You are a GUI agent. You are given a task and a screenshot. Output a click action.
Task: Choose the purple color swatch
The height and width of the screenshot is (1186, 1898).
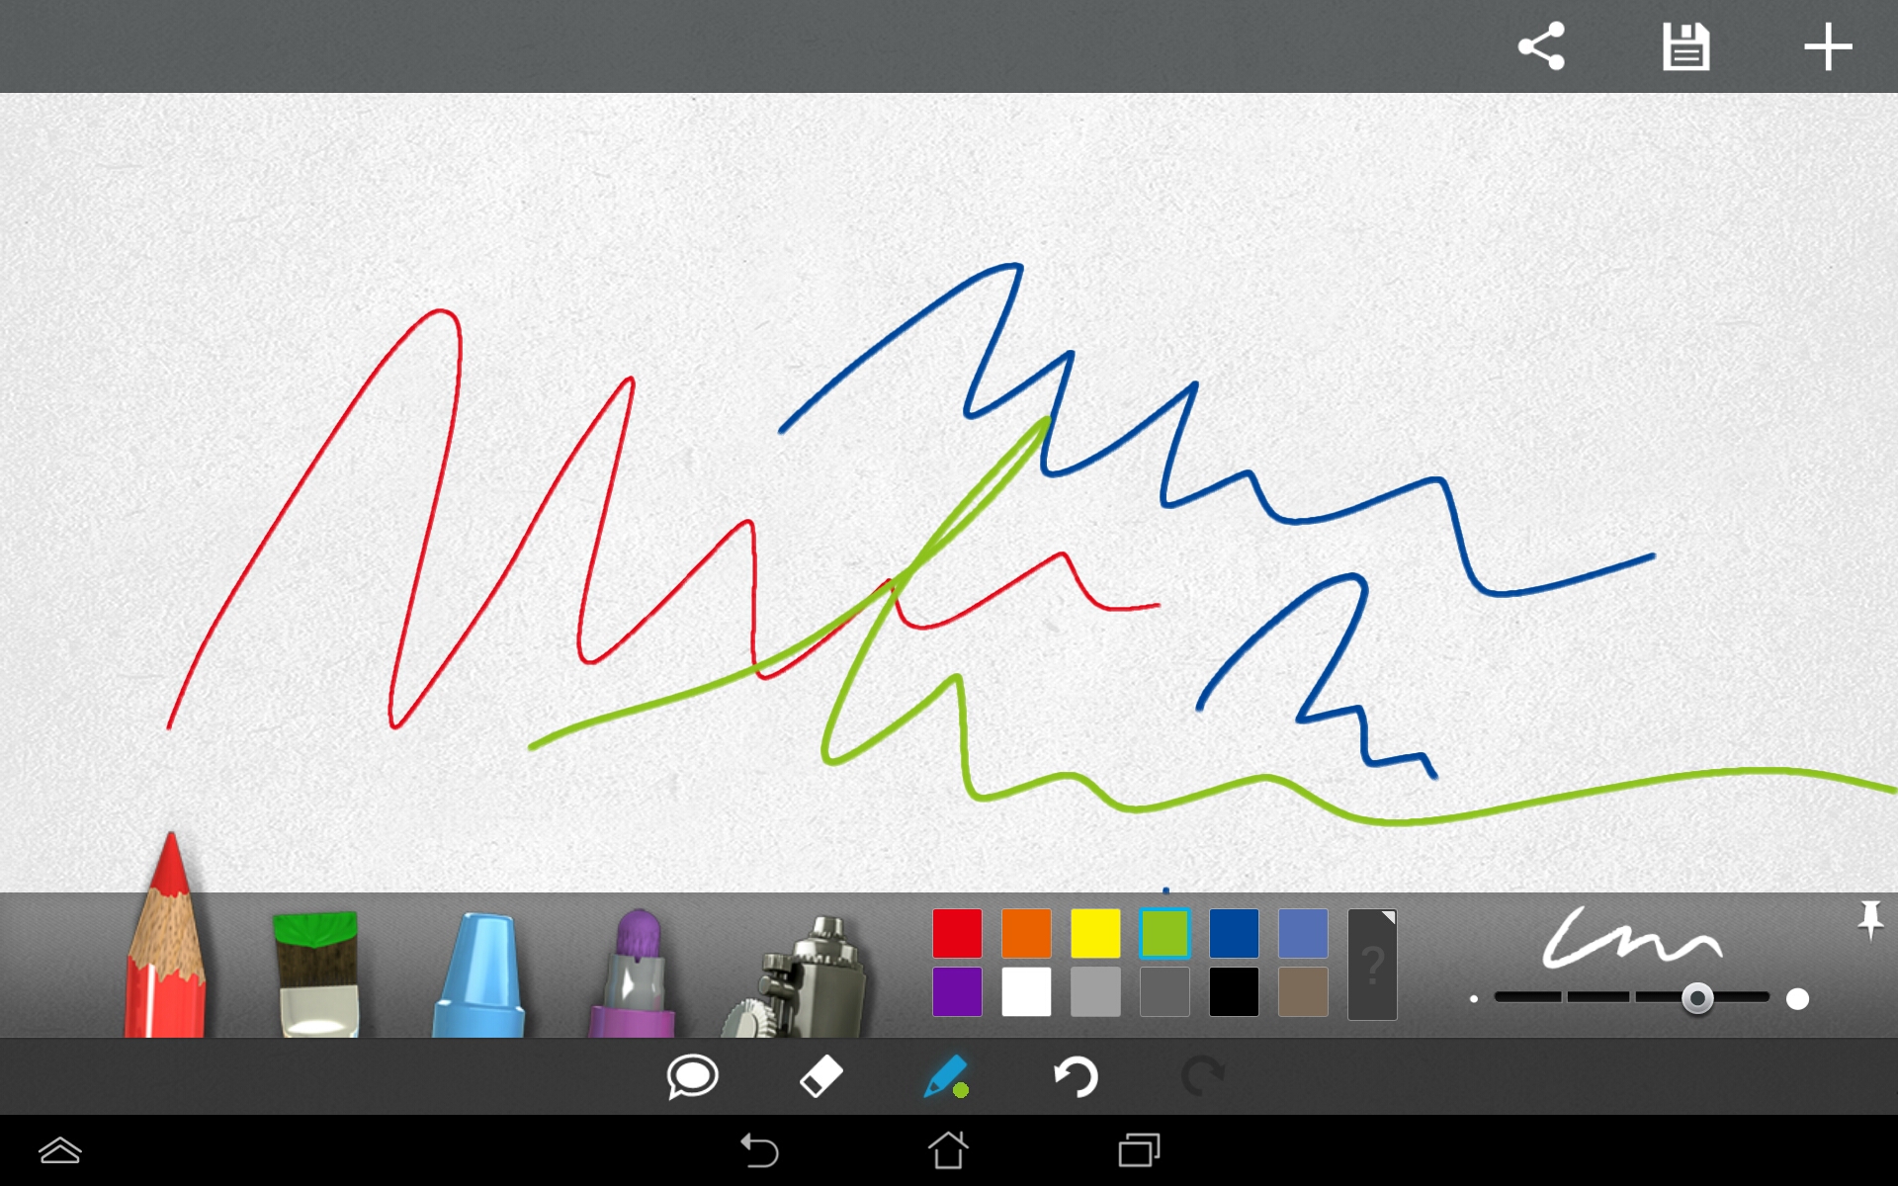[x=957, y=992]
